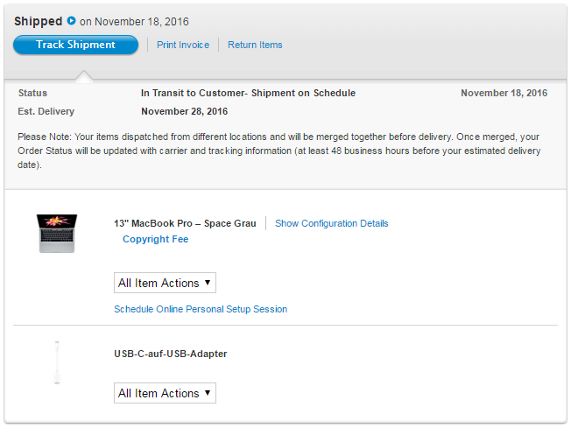
Task: Click the Shipped heading text
Action: [39, 21]
